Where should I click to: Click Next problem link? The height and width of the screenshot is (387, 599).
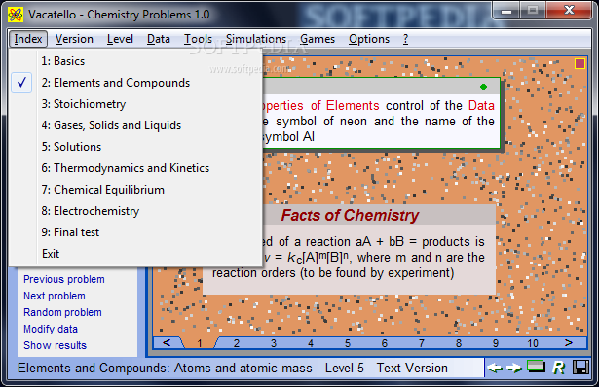tap(55, 296)
